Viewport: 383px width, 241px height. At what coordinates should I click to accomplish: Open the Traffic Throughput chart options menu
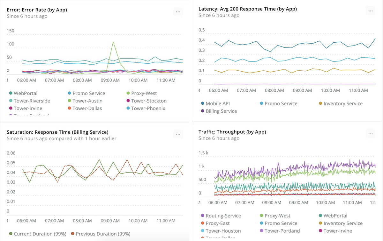(370, 134)
